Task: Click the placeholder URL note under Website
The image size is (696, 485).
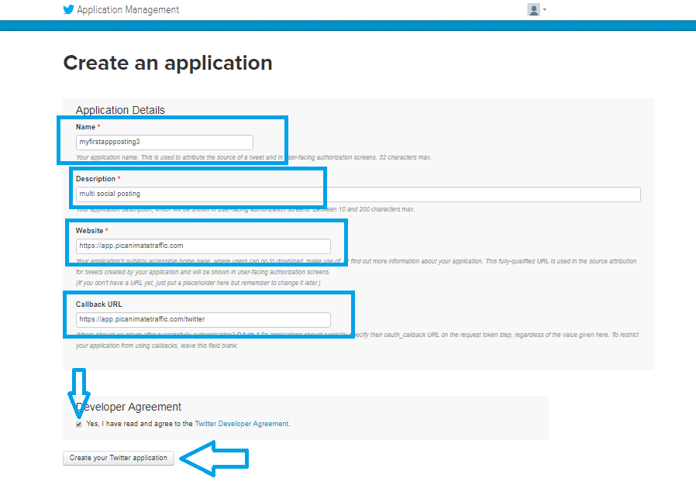Action: point(198,283)
